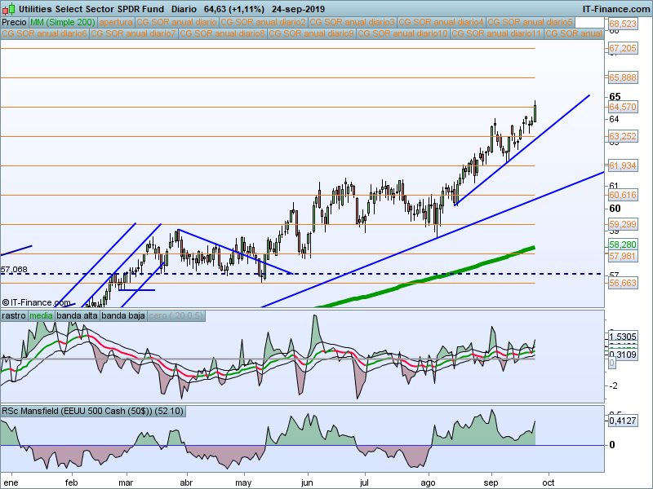Click the rastro indicator label
The image size is (653, 489).
point(14,315)
